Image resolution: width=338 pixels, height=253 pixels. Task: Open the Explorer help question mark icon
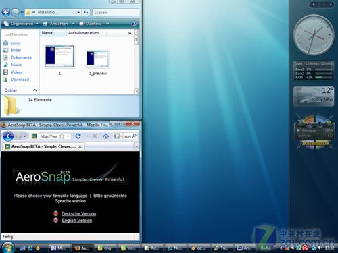(x=134, y=24)
